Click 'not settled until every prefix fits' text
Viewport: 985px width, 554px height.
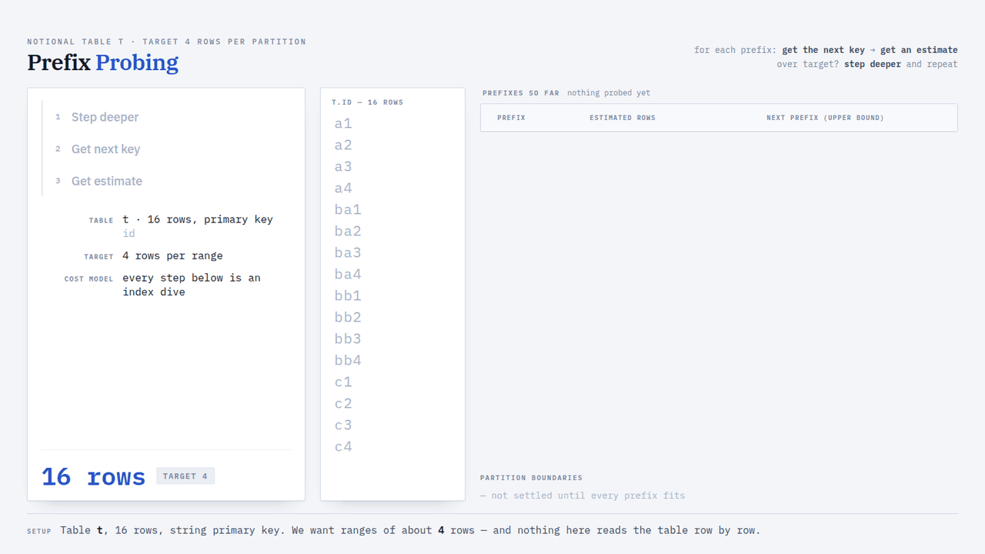(x=583, y=496)
